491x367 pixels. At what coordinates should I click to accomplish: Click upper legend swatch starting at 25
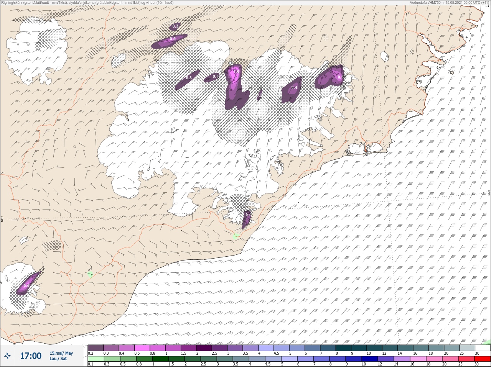pyautogui.click(x=468, y=347)
